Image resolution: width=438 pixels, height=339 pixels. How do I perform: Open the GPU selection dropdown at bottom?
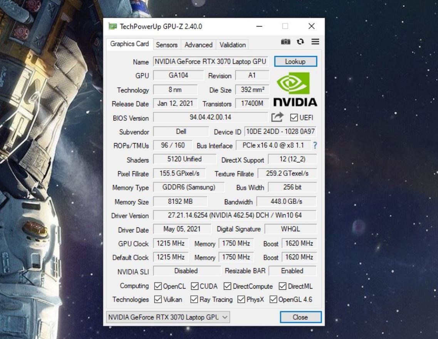coord(168,317)
